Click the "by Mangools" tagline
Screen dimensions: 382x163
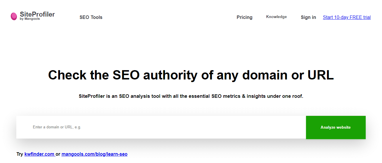pos(30,19)
